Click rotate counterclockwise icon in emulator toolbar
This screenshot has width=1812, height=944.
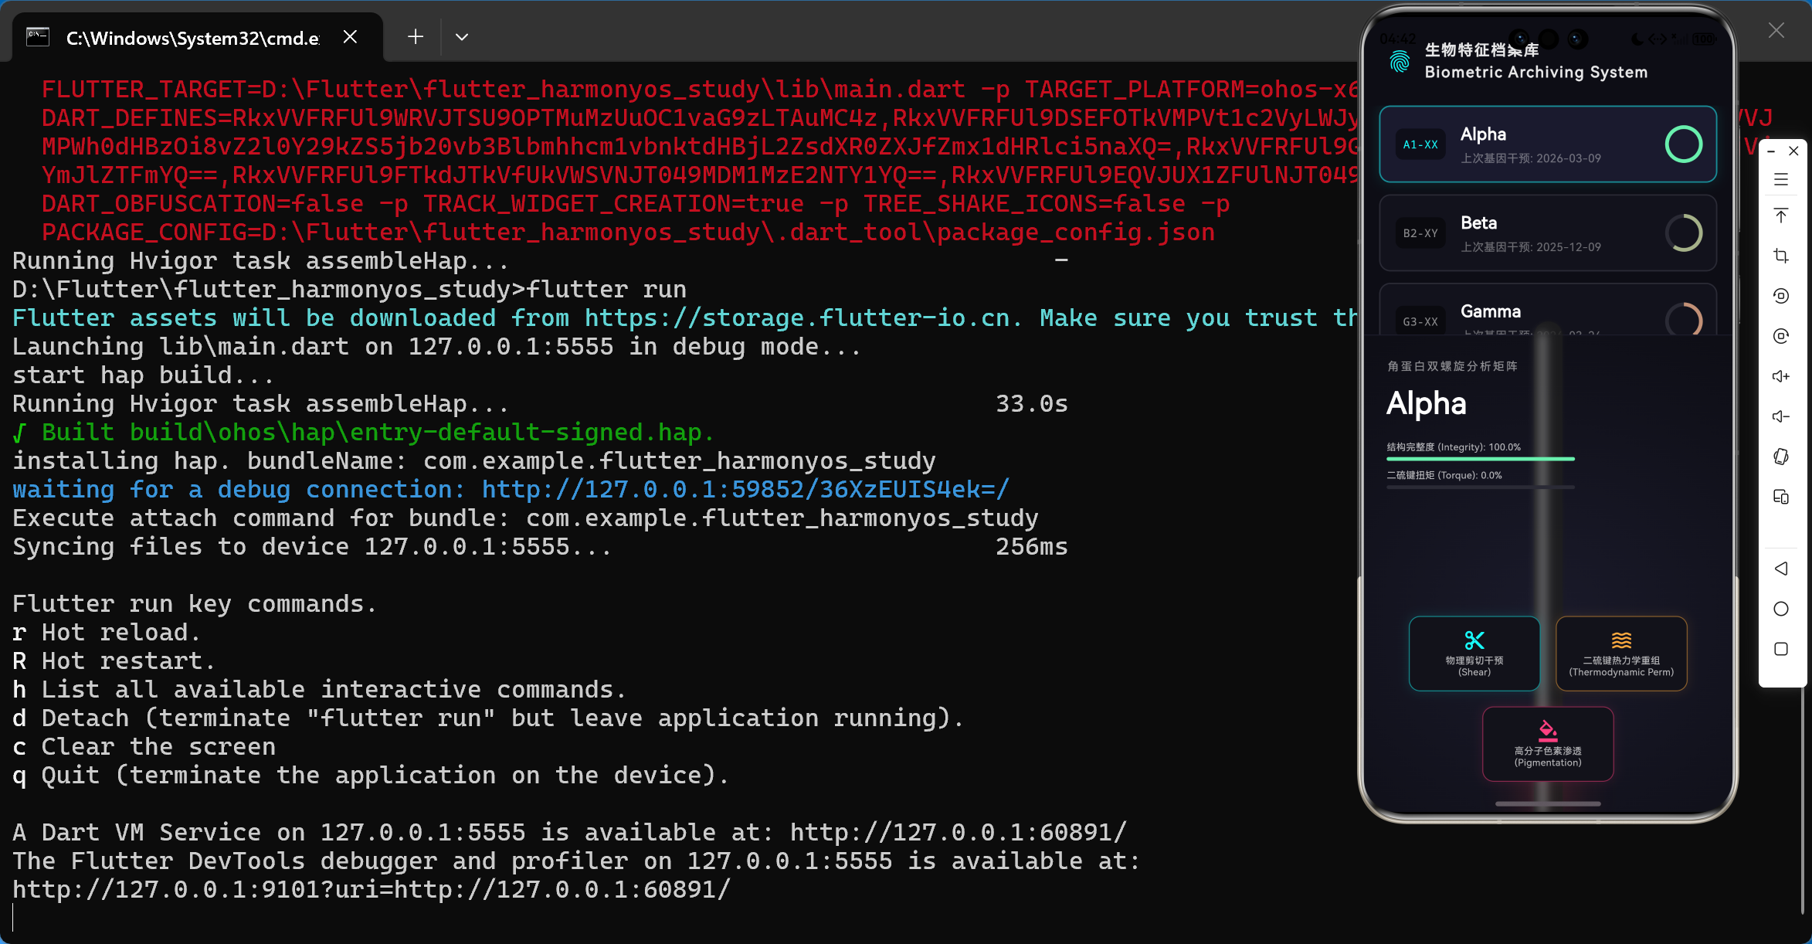pyautogui.click(x=1781, y=296)
